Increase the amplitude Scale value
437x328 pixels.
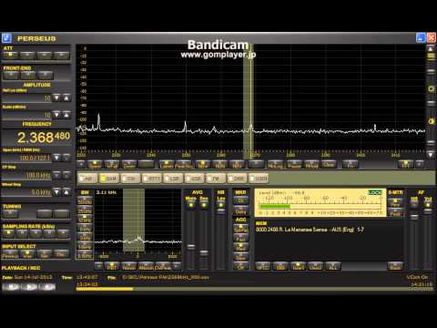pyautogui.click(x=66, y=115)
